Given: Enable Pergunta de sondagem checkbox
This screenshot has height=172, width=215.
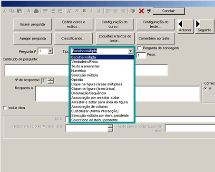Looking at the screenshot, I should (139, 48).
